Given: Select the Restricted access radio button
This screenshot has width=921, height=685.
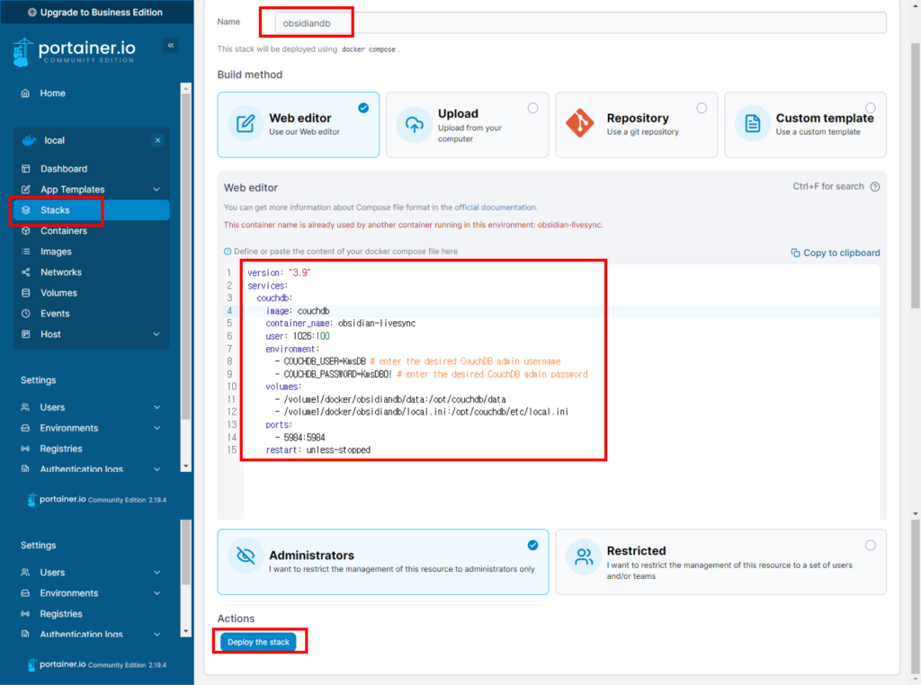Looking at the screenshot, I should [x=871, y=546].
